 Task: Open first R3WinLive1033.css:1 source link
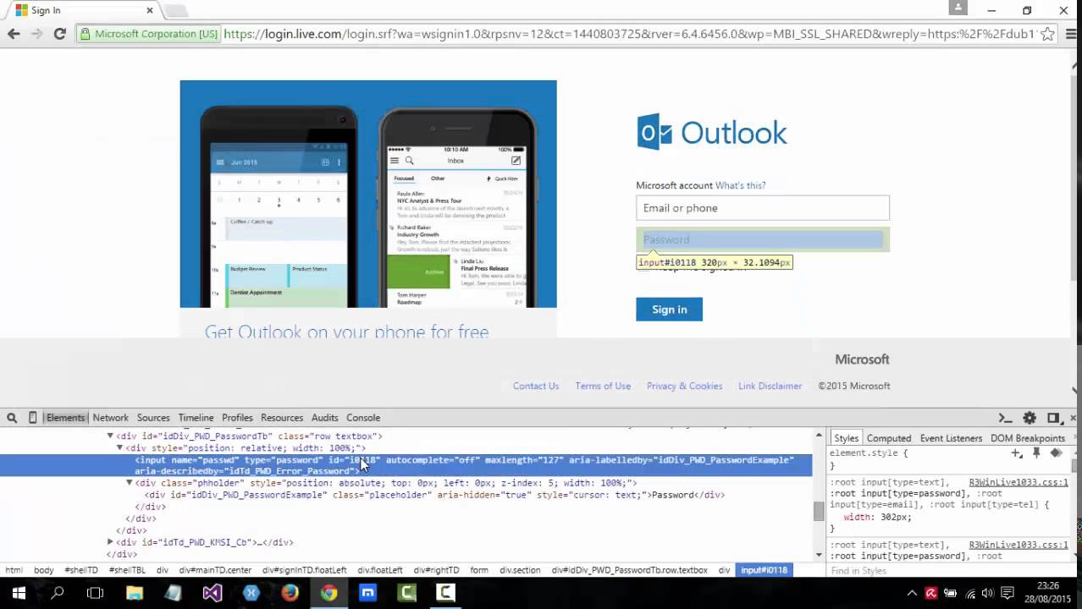(x=1019, y=482)
